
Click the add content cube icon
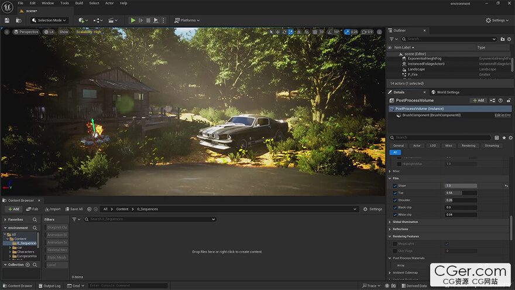point(83,20)
